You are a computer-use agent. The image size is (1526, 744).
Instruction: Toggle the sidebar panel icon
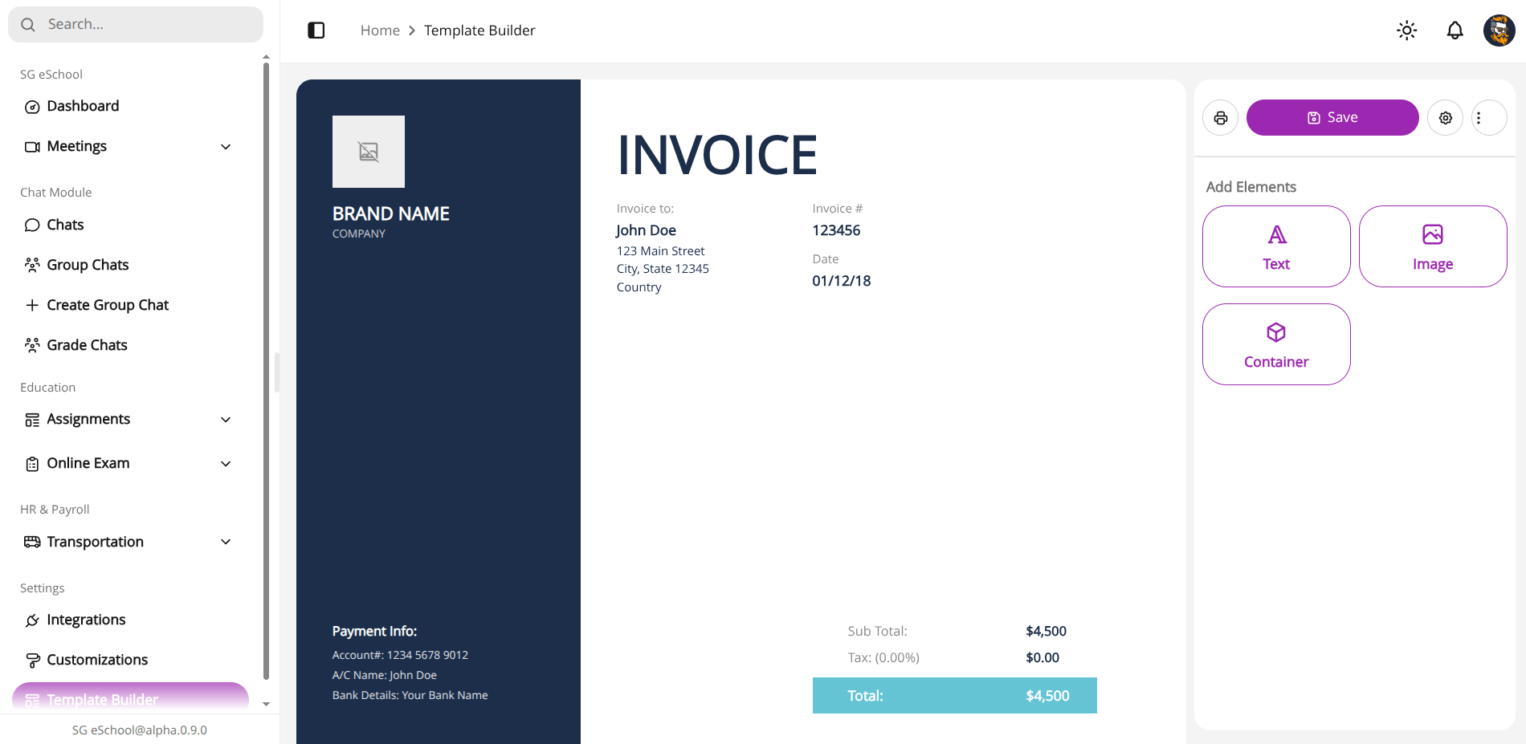tap(316, 30)
